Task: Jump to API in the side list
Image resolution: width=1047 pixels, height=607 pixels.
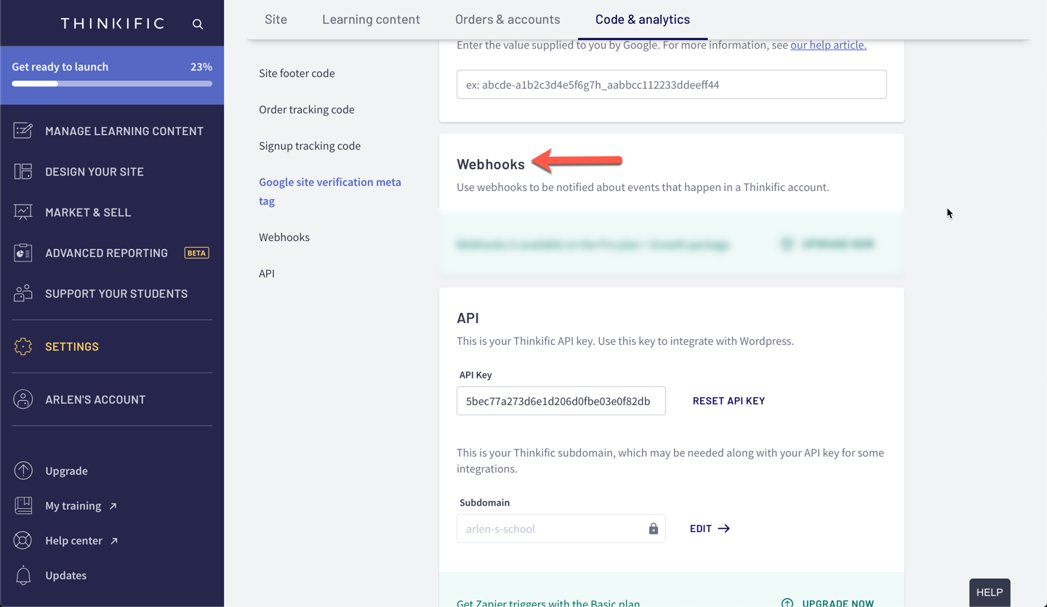Action: [267, 273]
